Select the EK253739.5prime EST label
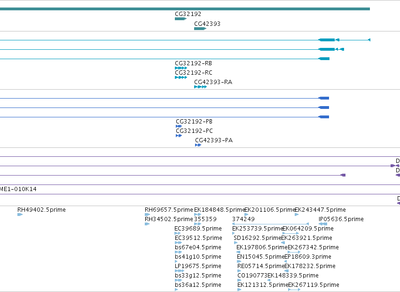Screen dimensions: 400x292 tap(258, 229)
